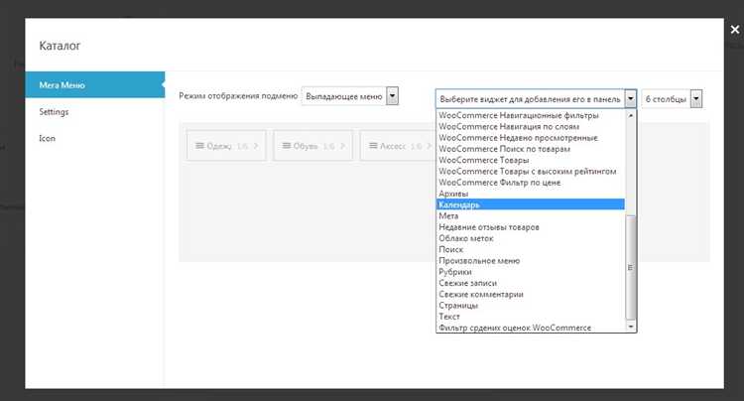The width and height of the screenshot is (744, 401).
Task: Select the Мега Меню tab
Action: tap(62, 85)
